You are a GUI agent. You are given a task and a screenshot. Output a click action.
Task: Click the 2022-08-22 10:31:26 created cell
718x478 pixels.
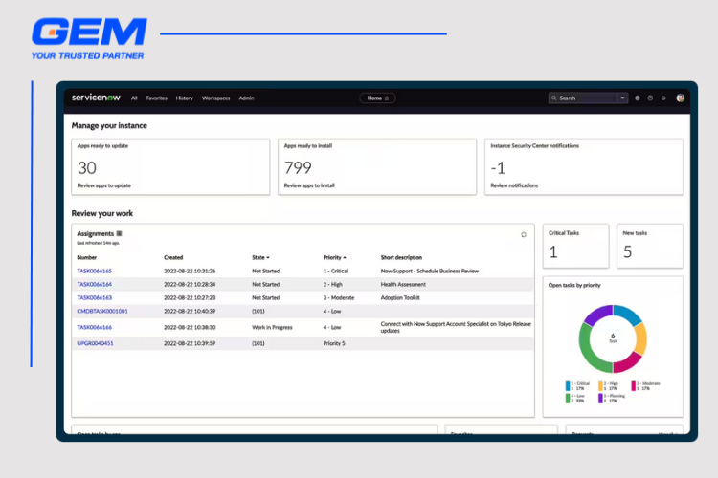click(x=190, y=271)
